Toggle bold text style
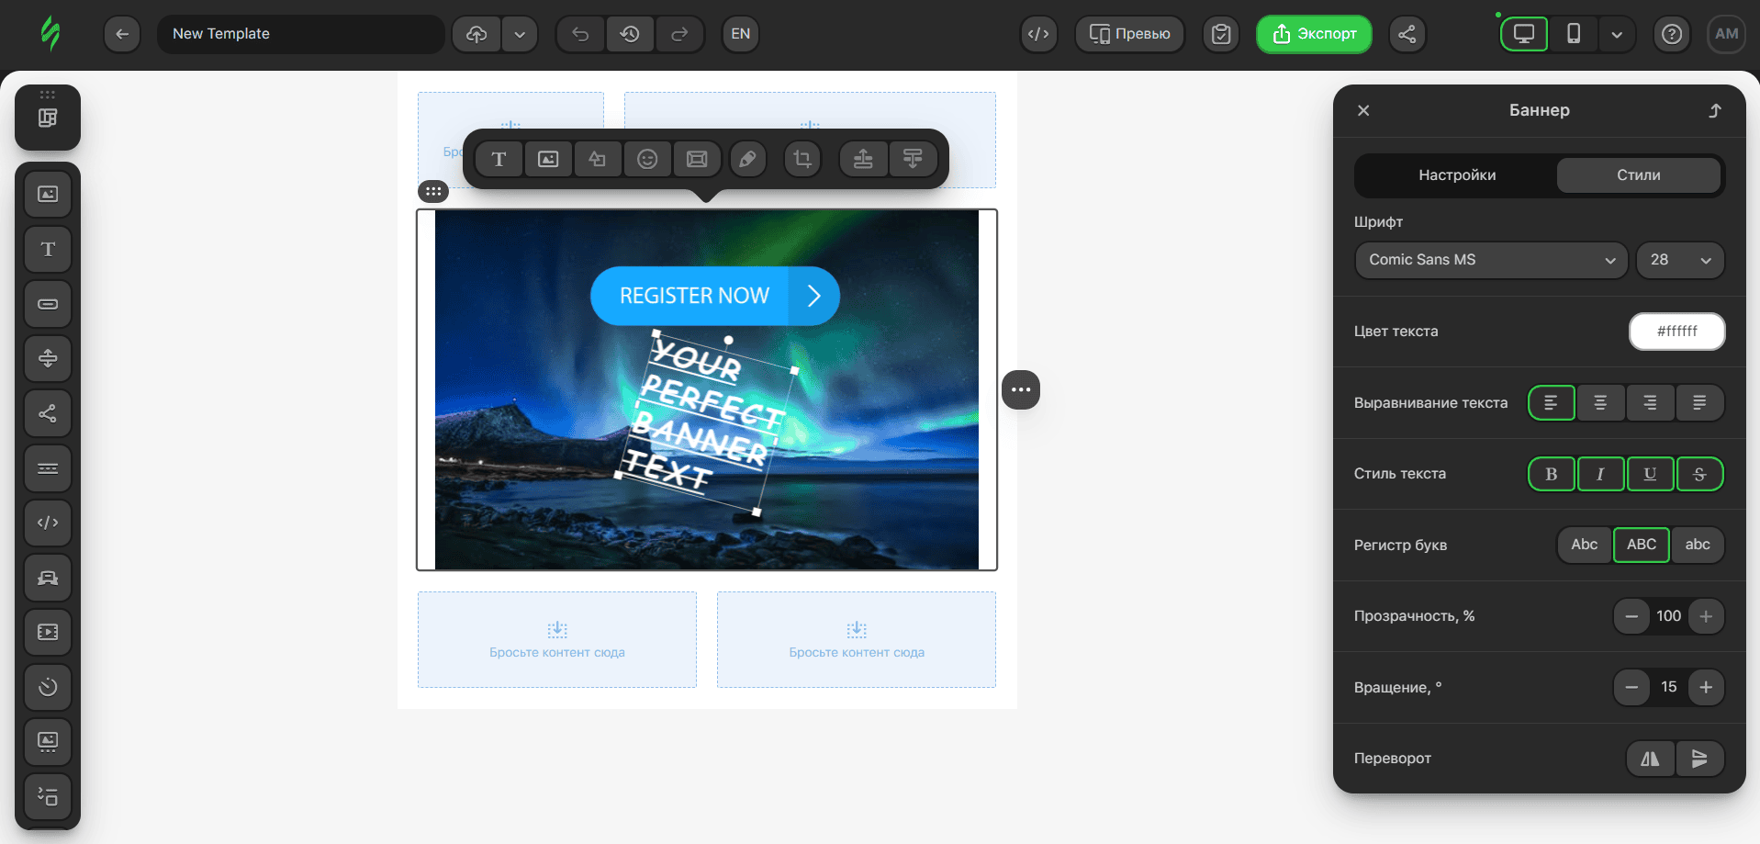This screenshot has height=844, width=1760. point(1551,474)
